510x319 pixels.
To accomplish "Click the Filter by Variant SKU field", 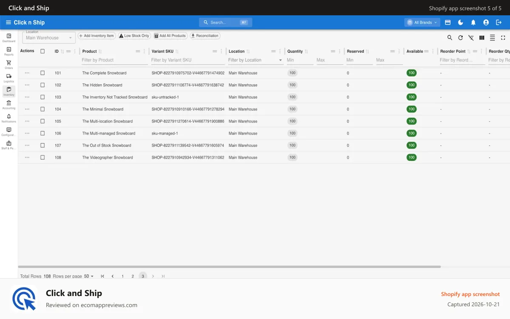I will 187,60.
